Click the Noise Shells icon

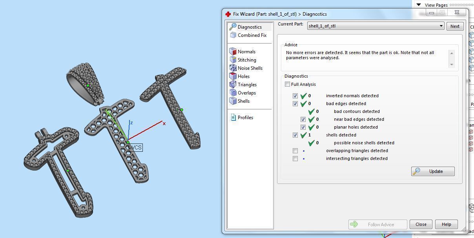click(233, 68)
